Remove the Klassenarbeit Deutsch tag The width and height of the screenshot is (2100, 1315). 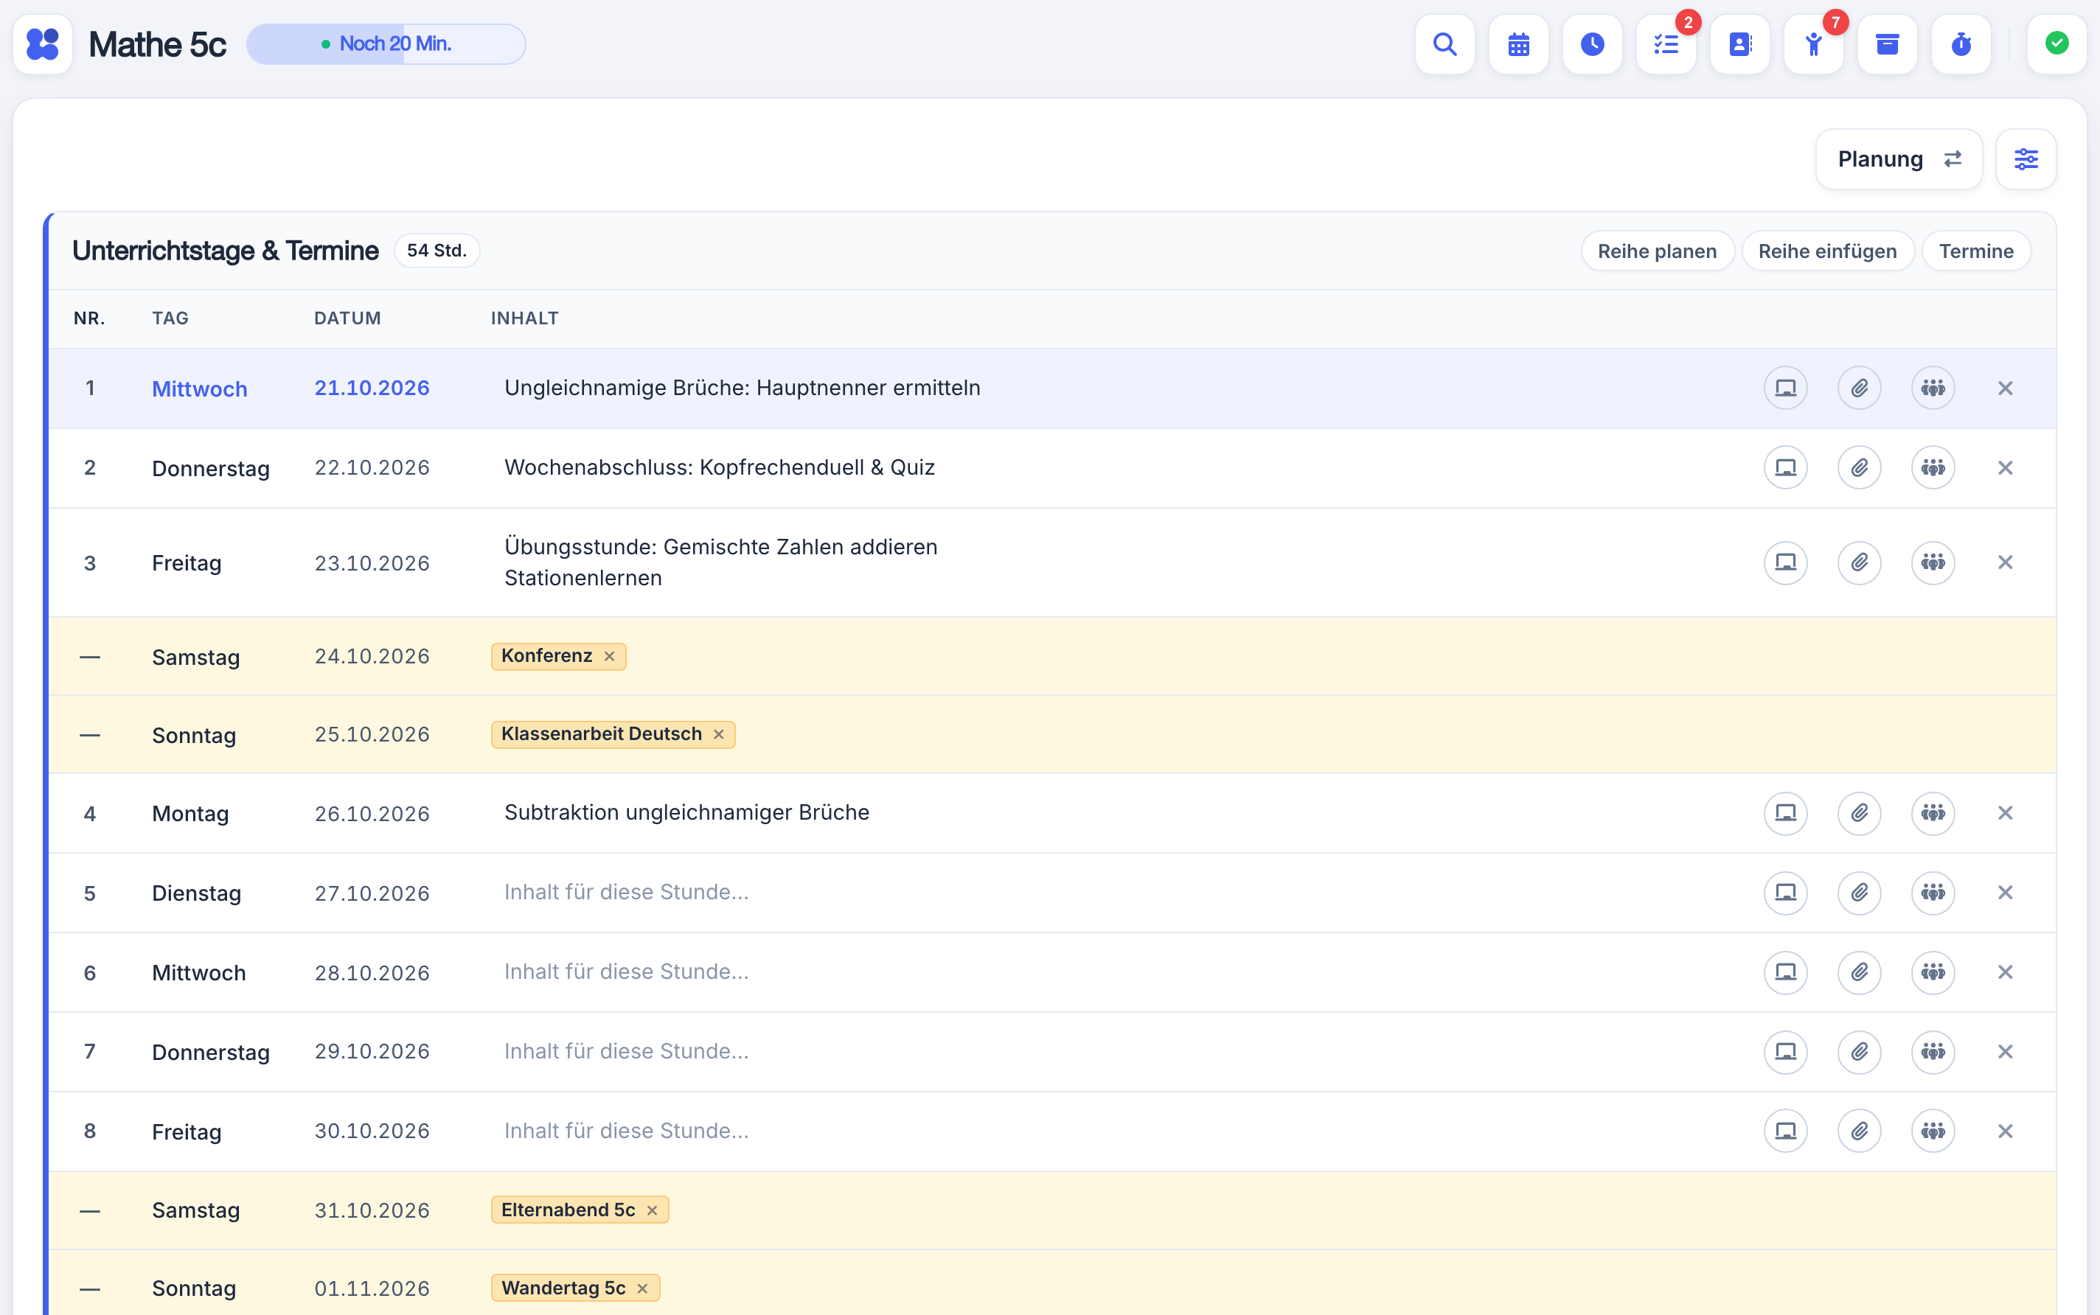point(719,735)
